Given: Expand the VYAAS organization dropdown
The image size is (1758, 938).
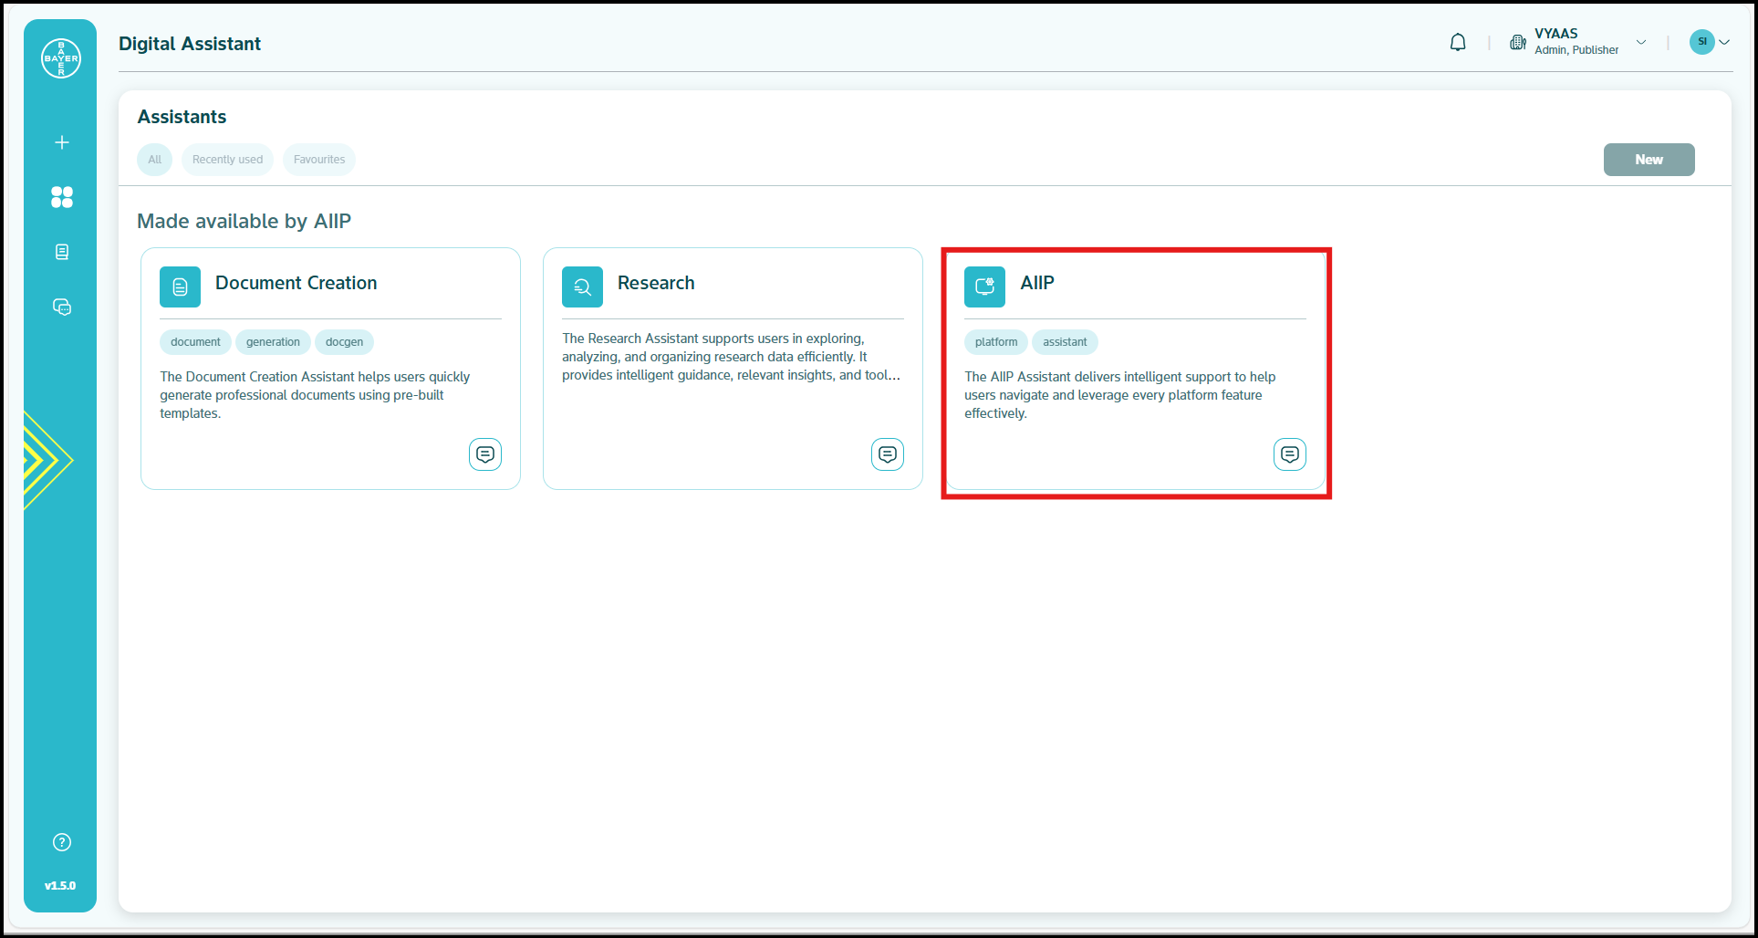Looking at the screenshot, I should coord(1640,42).
